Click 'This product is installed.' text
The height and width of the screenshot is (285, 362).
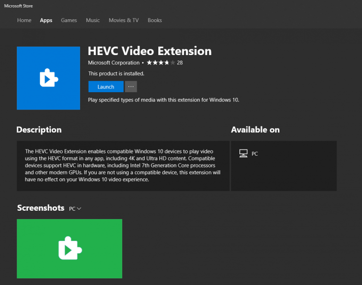click(x=116, y=73)
